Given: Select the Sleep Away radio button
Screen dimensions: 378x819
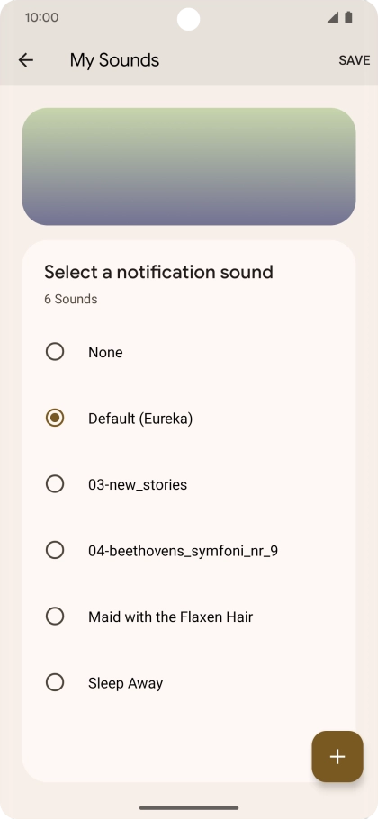Looking at the screenshot, I should (x=55, y=682).
